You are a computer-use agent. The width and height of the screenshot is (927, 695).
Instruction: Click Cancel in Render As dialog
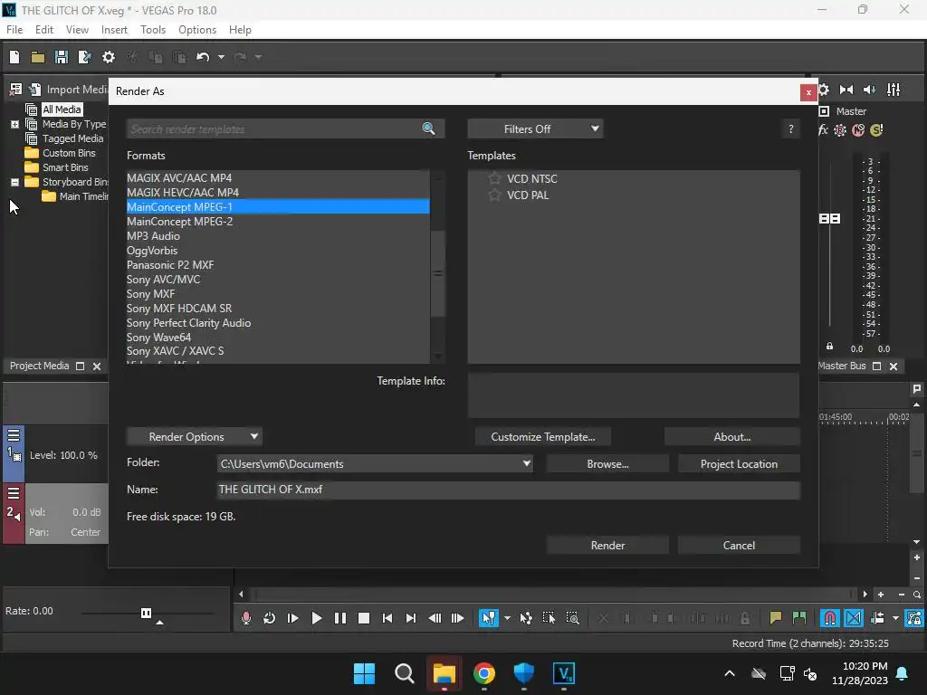click(739, 545)
